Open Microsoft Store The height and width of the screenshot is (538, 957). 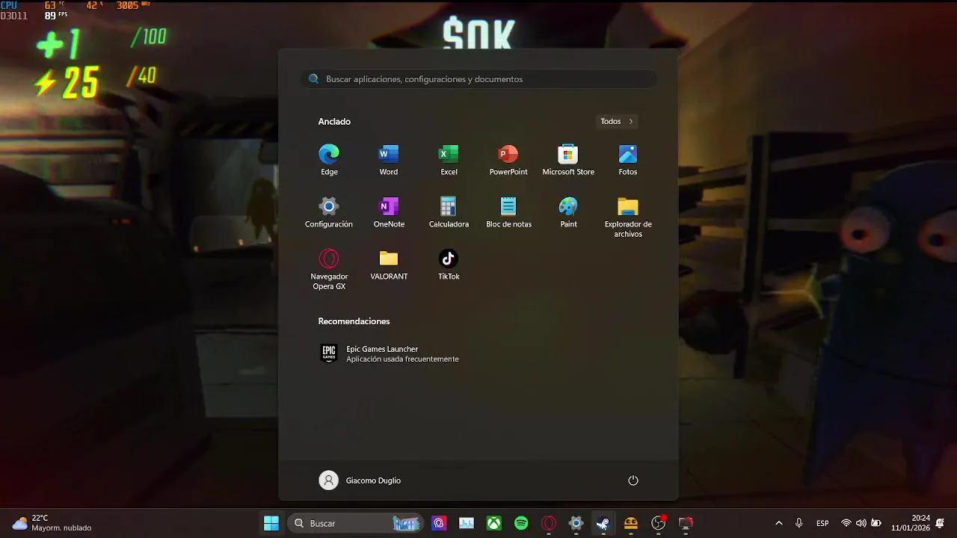coord(568,160)
